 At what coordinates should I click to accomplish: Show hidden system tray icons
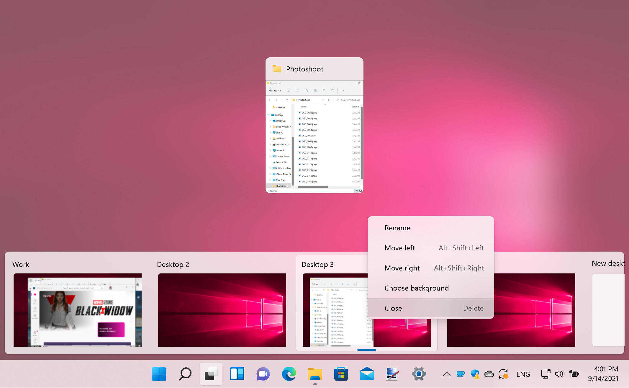click(x=446, y=374)
